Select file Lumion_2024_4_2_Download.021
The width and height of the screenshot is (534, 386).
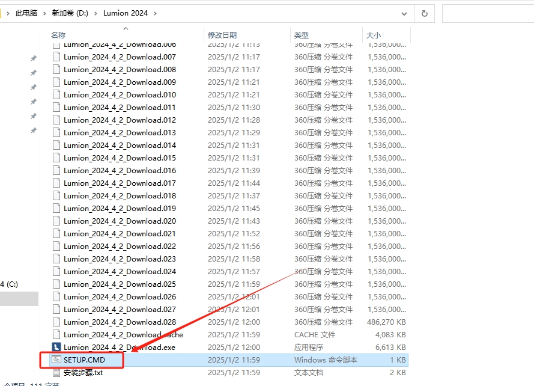click(x=120, y=233)
